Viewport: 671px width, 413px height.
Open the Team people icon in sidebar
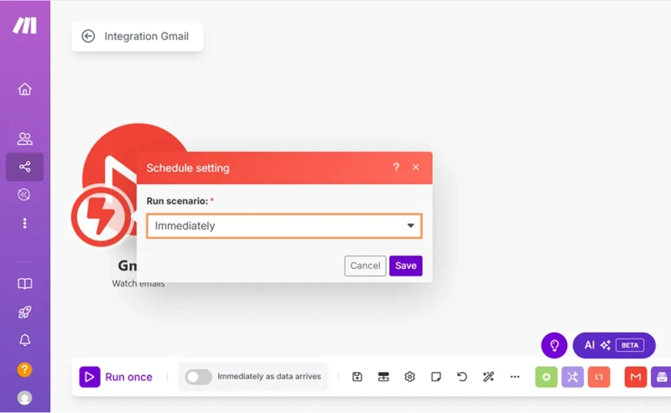tap(24, 138)
